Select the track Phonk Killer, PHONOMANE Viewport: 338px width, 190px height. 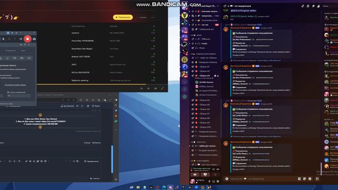82,41
